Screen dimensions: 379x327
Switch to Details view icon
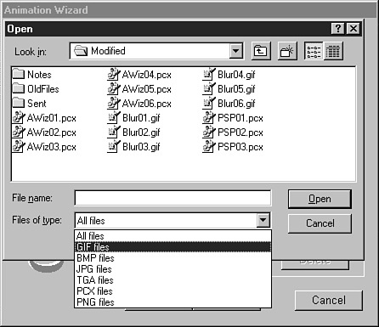click(333, 51)
